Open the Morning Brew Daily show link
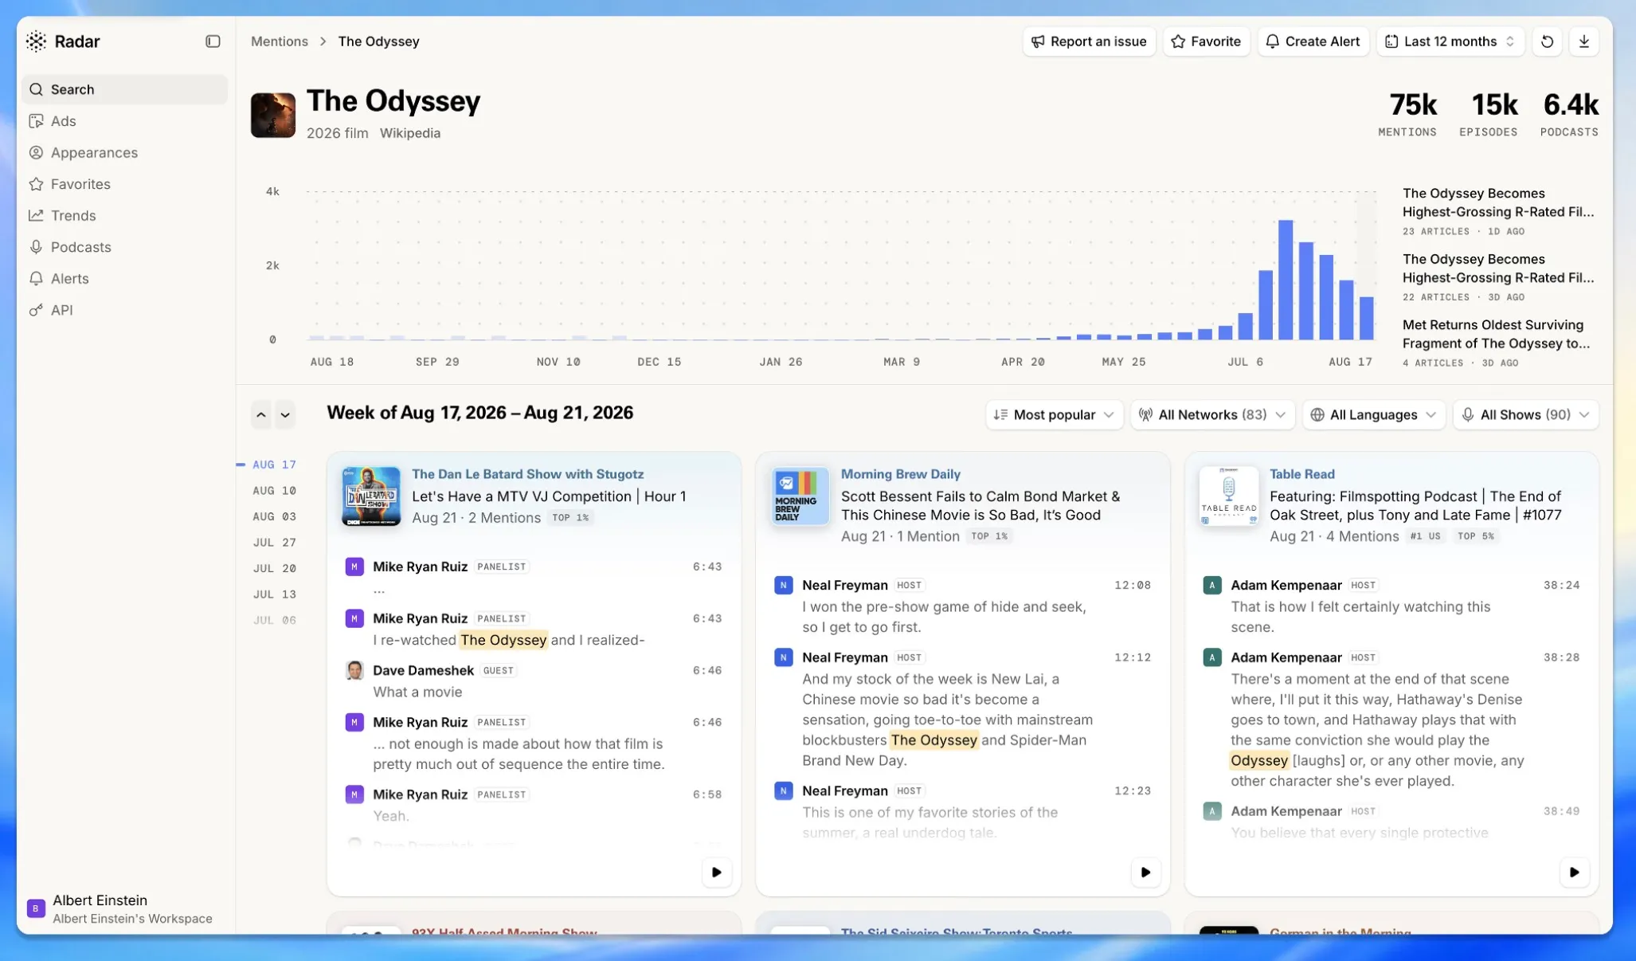The width and height of the screenshot is (1636, 961). 901,474
